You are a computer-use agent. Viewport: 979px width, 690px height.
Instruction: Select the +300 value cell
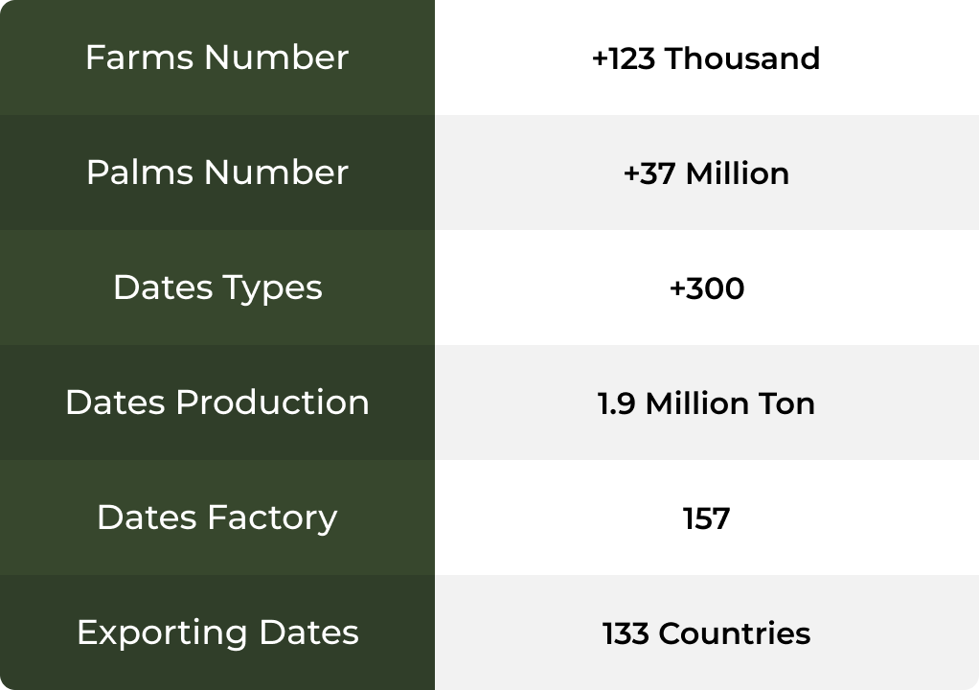pos(706,288)
